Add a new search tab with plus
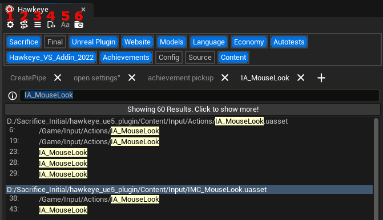 coord(321,78)
